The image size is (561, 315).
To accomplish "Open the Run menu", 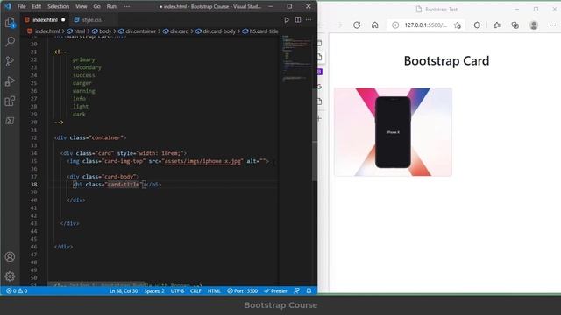I will tap(111, 6).
